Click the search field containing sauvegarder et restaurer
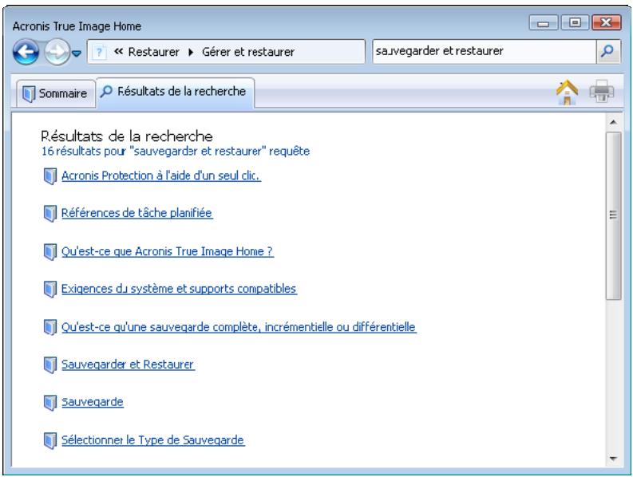Viewport: 633px width, 477px height. coord(484,51)
